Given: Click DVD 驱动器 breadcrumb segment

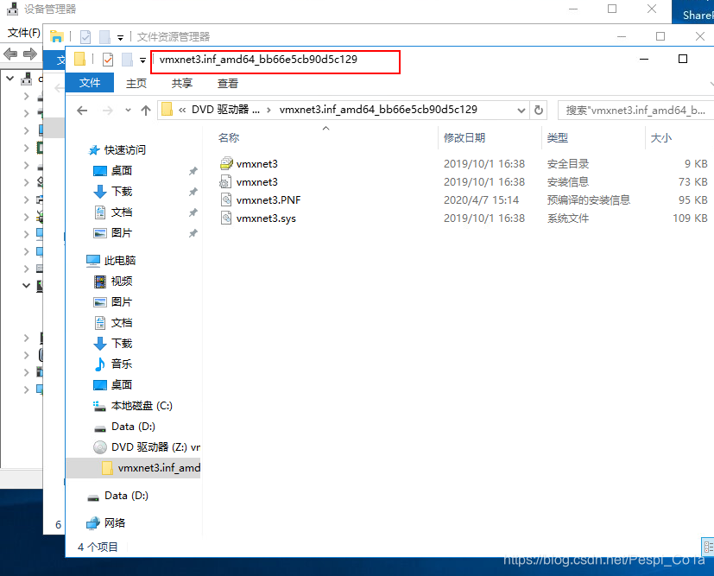Looking at the screenshot, I should pos(225,110).
